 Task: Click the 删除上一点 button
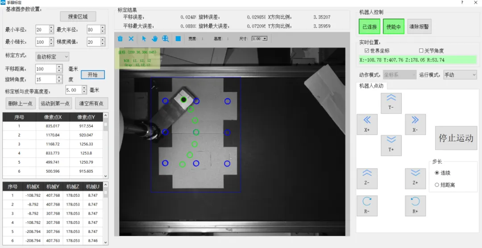coord(21,103)
